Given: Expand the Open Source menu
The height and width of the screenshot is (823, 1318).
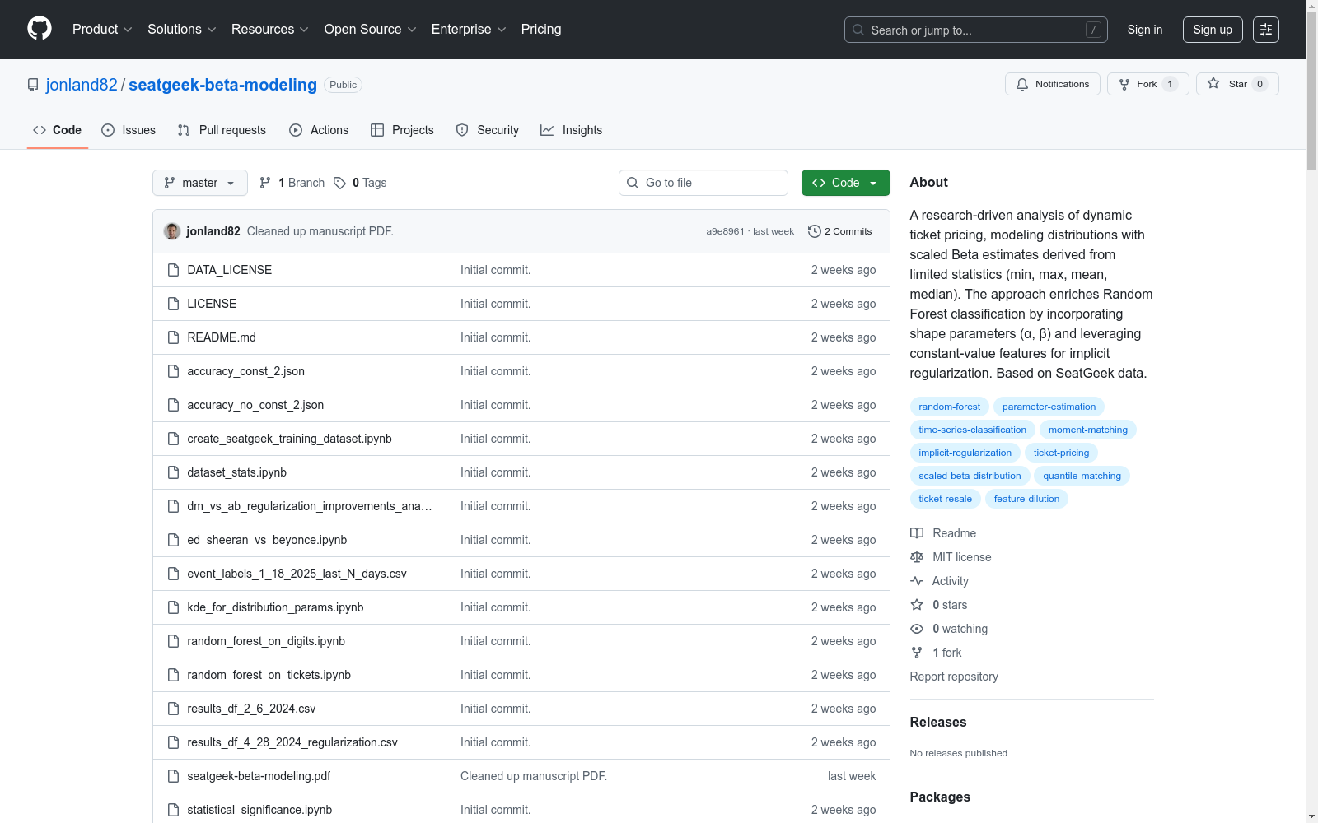Looking at the screenshot, I should (371, 30).
